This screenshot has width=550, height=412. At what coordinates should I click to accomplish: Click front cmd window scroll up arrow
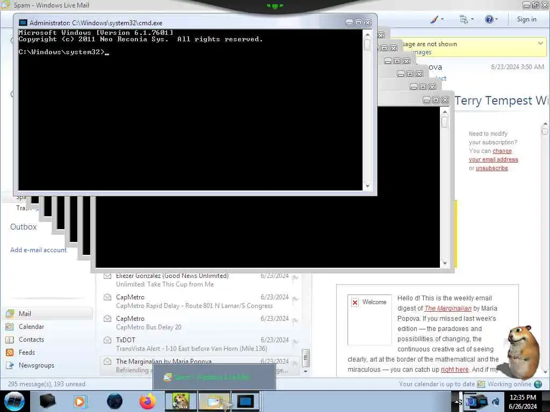point(367,35)
